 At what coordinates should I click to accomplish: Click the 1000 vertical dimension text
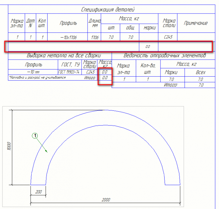point(9,146)
